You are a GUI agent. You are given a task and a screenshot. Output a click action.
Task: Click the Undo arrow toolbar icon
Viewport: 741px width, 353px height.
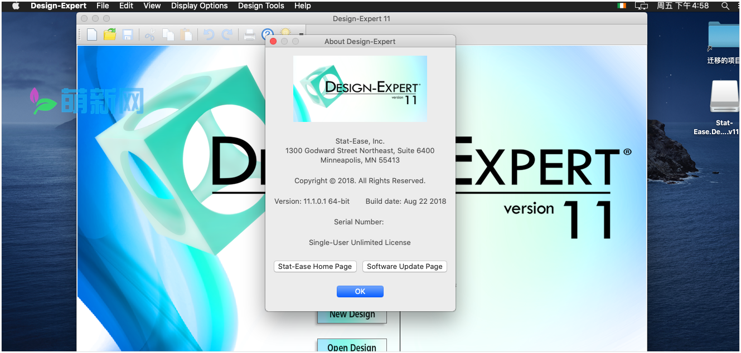point(209,35)
